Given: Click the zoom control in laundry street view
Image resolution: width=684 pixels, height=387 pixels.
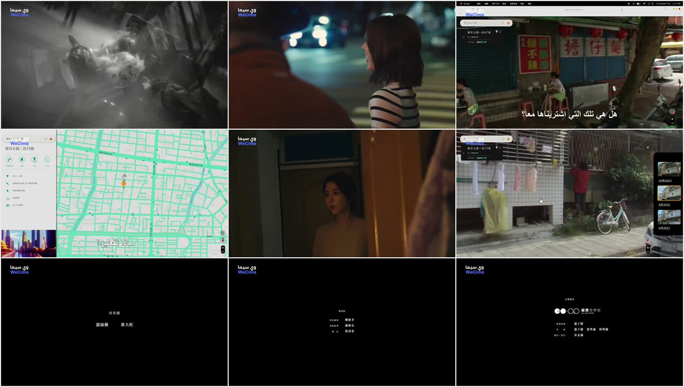Looking at the screenshot, I should pyautogui.click(x=648, y=249).
